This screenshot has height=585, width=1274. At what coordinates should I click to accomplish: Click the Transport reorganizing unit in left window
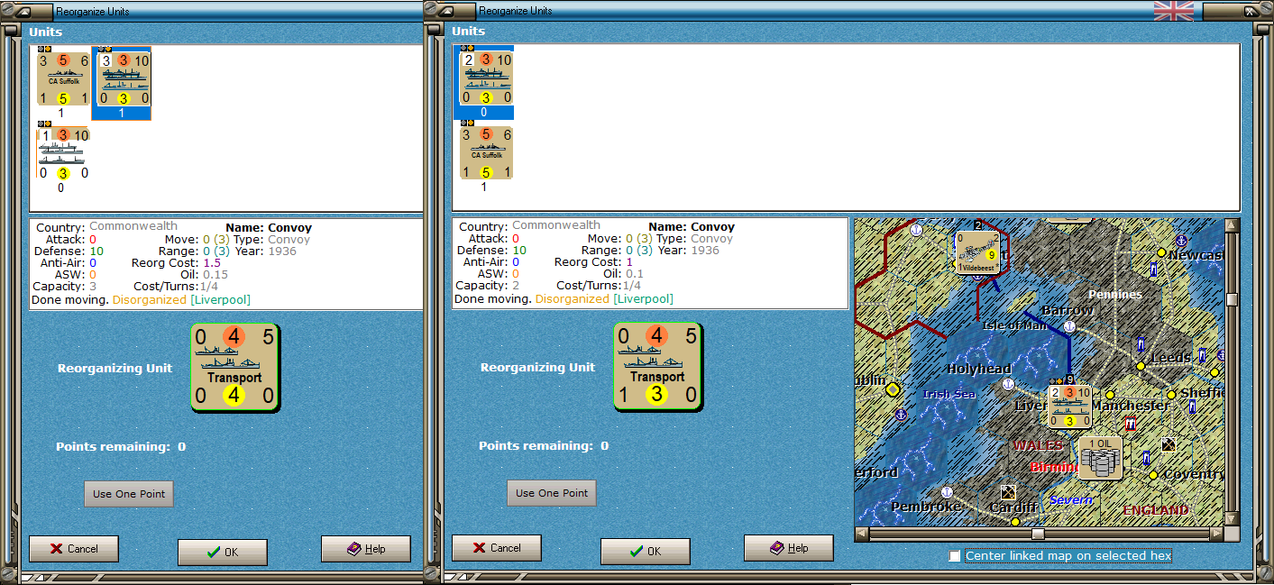[234, 368]
